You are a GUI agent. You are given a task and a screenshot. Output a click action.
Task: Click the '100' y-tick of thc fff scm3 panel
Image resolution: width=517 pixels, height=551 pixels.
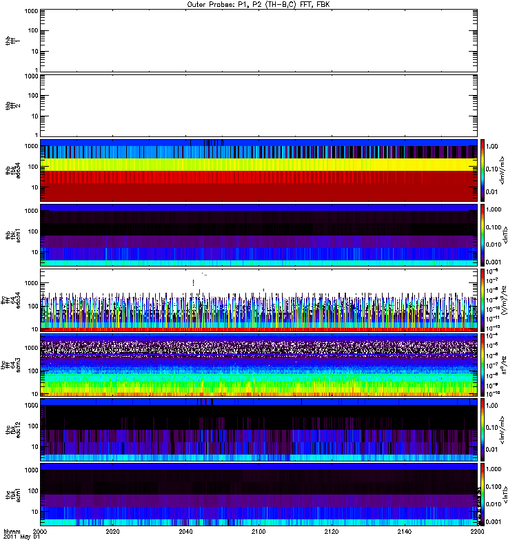(33, 371)
